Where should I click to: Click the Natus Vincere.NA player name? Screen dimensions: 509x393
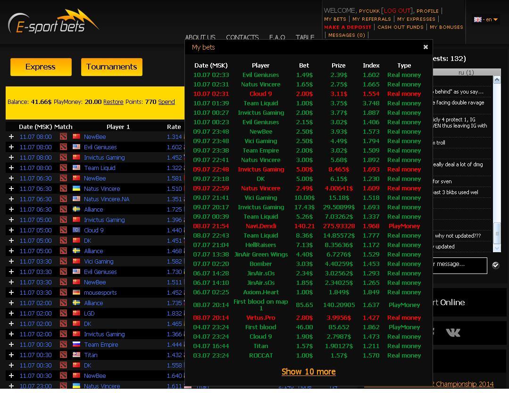[x=107, y=199]
